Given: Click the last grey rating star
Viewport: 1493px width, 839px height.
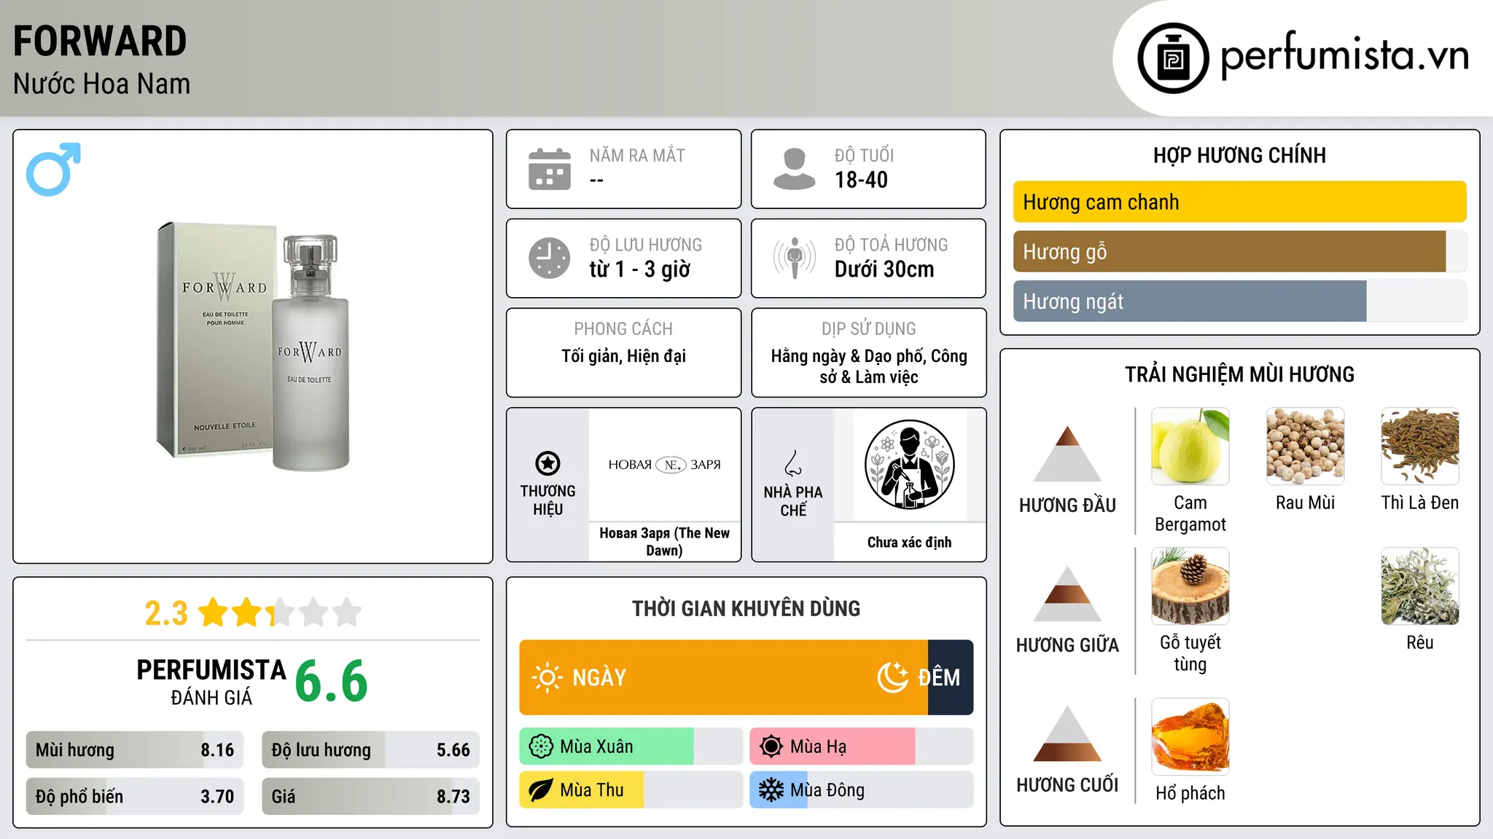Looking at the screenshot, I should pos(347,612).
